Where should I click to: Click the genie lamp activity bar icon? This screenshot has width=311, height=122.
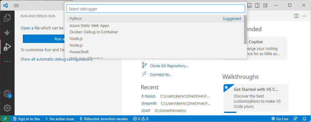7,32
